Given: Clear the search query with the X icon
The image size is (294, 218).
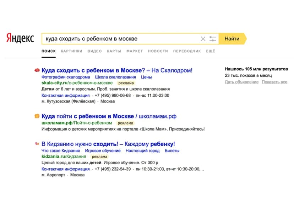Looking at the screenshot, I should [x=203, y=39].
